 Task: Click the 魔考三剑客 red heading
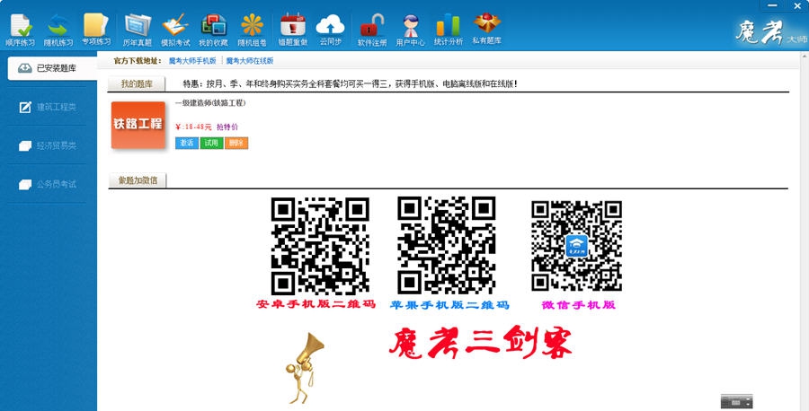[x=480, y=343]
